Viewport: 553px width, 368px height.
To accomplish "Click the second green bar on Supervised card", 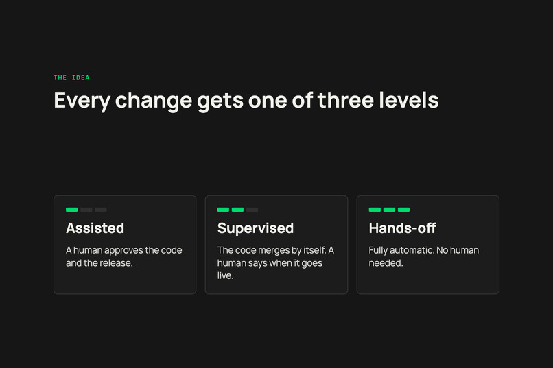I will [237, 210].
